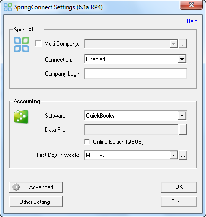Open the Software dropdown showing QuickBooks
This screenshot has height=217, width=206.
point(182,115)
